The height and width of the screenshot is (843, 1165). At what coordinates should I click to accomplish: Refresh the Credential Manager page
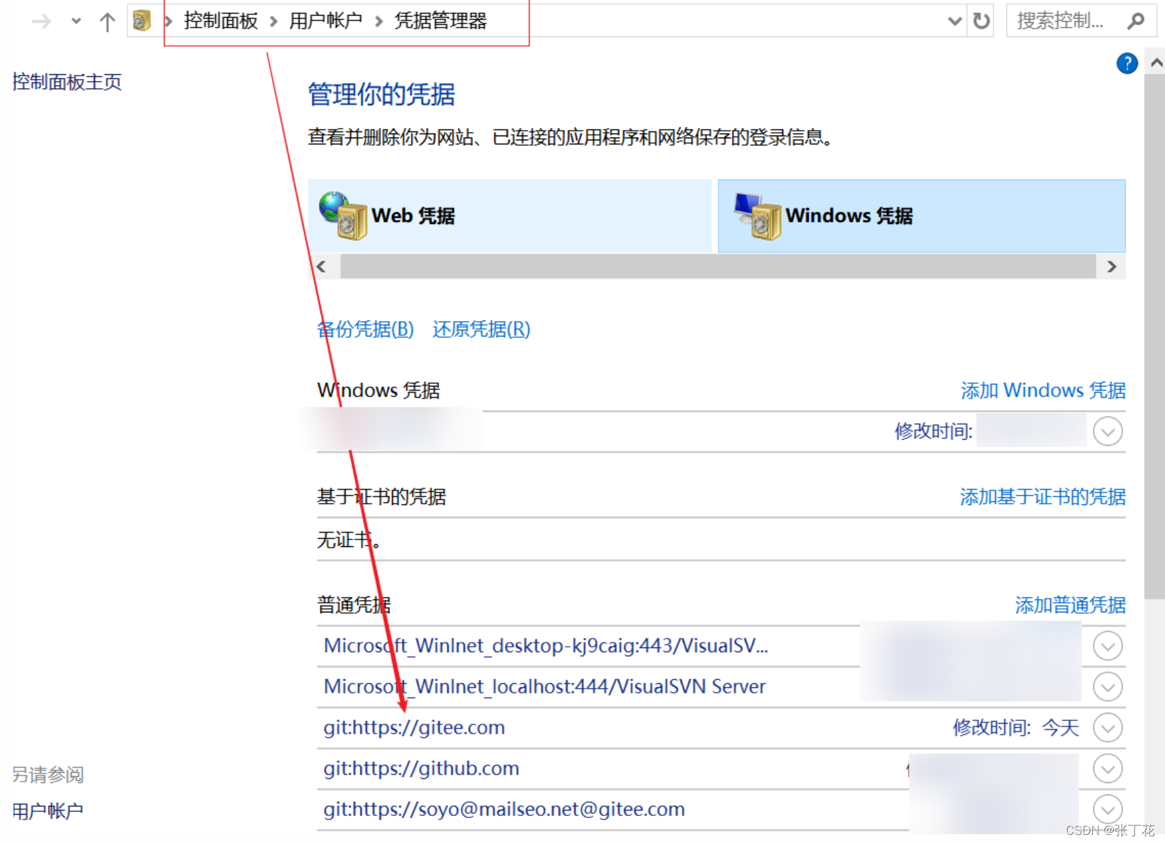click(982, 21)
